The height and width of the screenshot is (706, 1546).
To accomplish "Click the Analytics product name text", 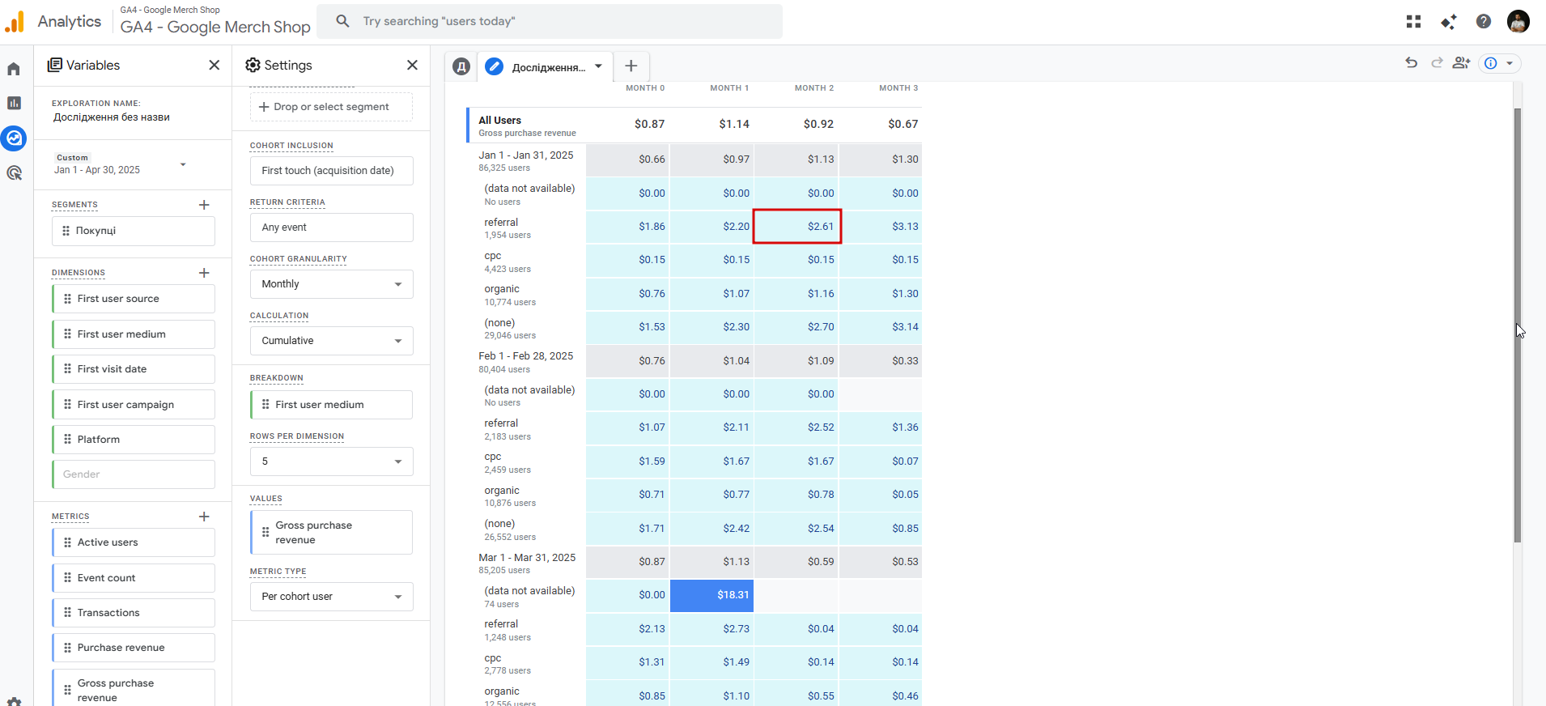I will tap(70, 22).
